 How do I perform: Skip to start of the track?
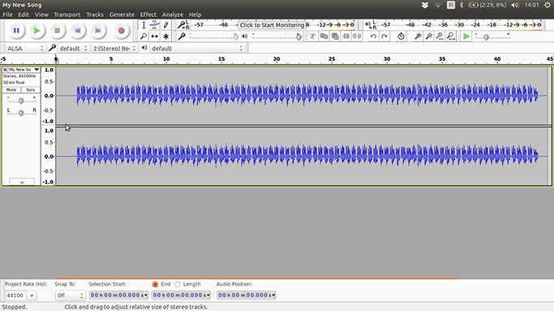click(x=77, y=31)
